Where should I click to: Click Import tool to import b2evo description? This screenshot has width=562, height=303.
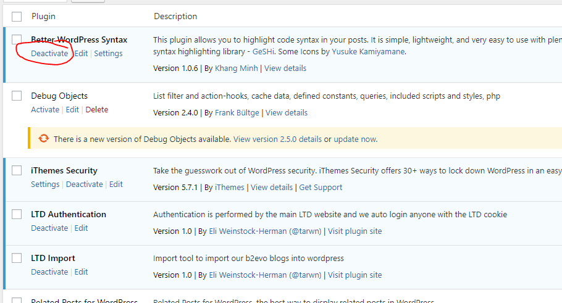click(x=248, y=259)
